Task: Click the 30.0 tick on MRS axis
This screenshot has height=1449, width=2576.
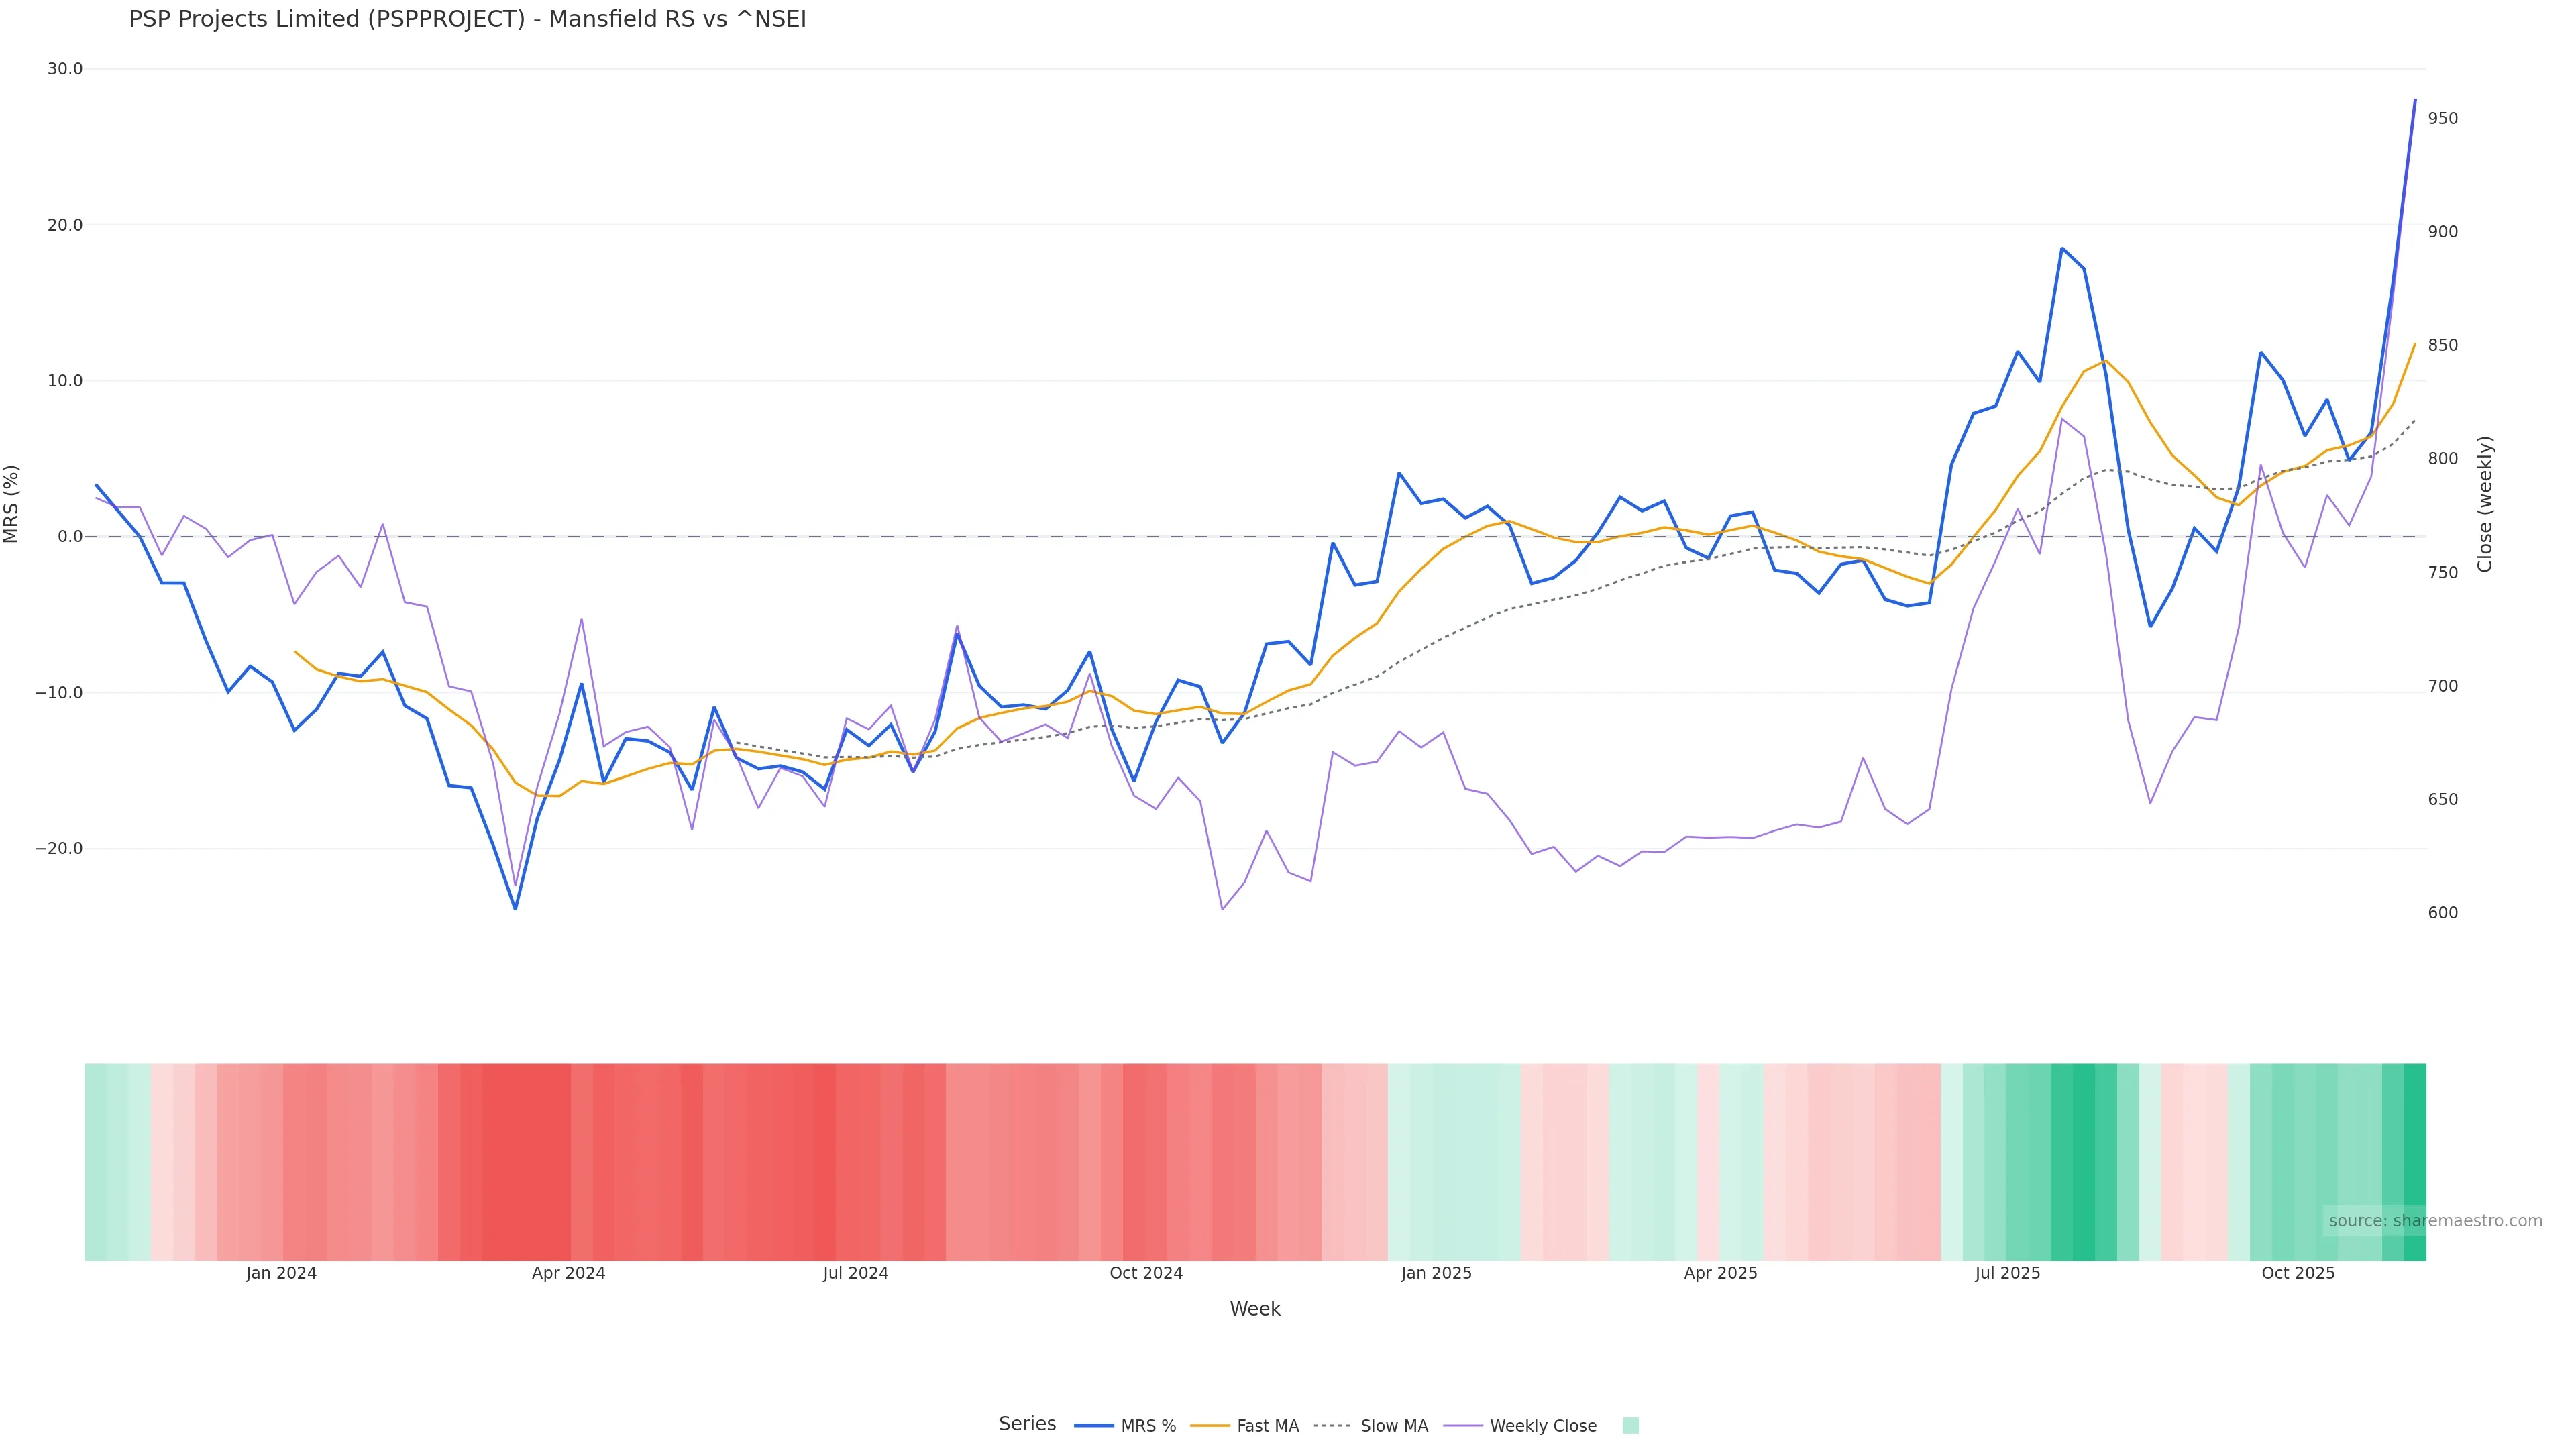Action: 65,69
